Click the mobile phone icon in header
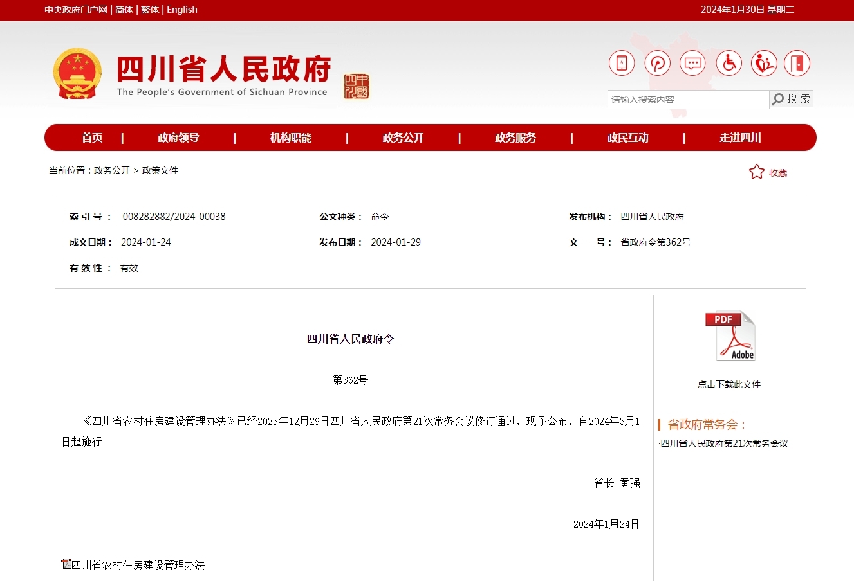 click(622, 63)
